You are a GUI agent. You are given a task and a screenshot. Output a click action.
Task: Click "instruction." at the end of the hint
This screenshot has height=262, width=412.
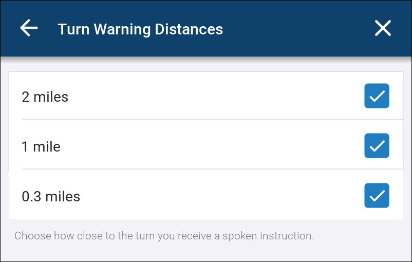point(285,236)
